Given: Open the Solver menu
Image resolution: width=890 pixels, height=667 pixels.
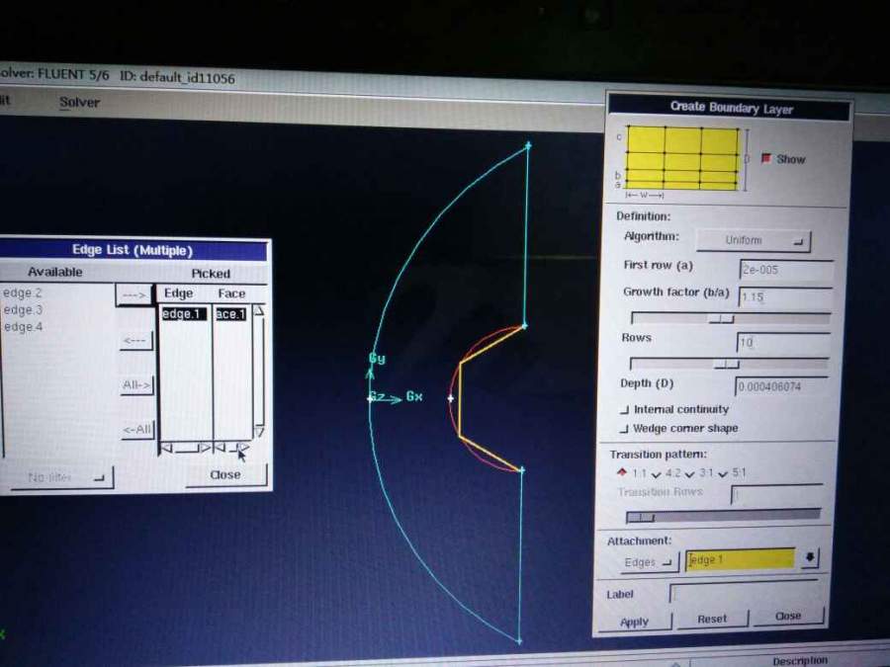Looking at the screenshot, I should click(79, 103).
